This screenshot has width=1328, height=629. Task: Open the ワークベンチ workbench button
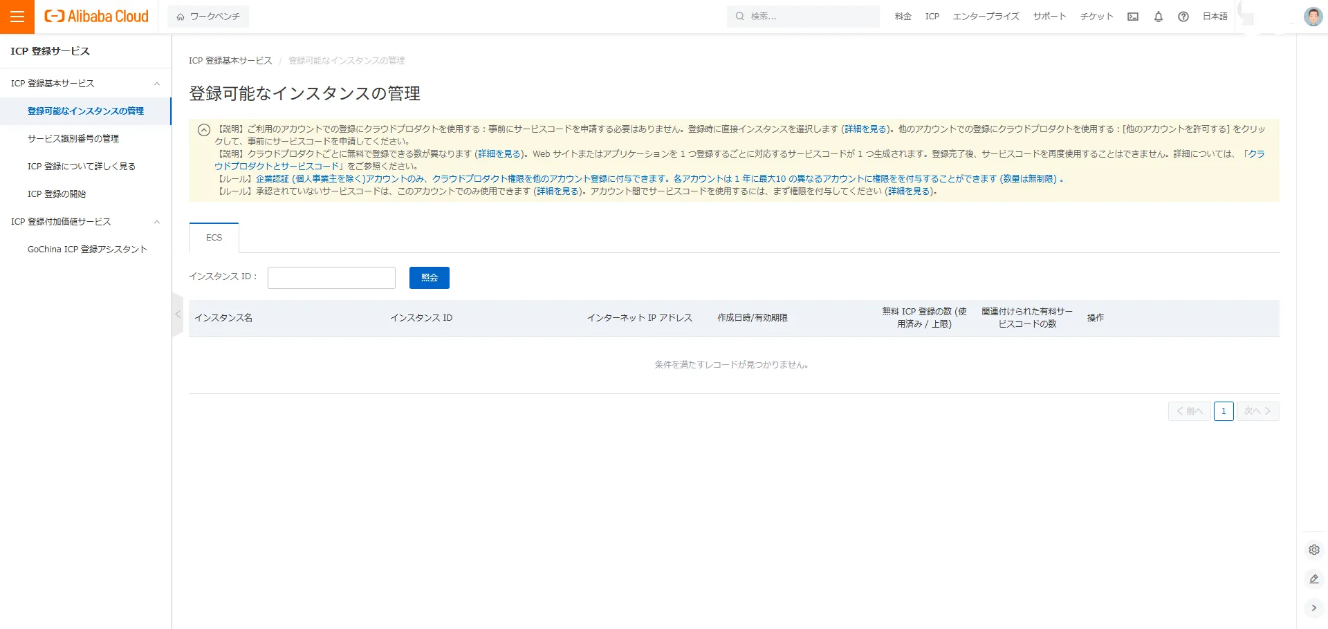click(208, 17)
